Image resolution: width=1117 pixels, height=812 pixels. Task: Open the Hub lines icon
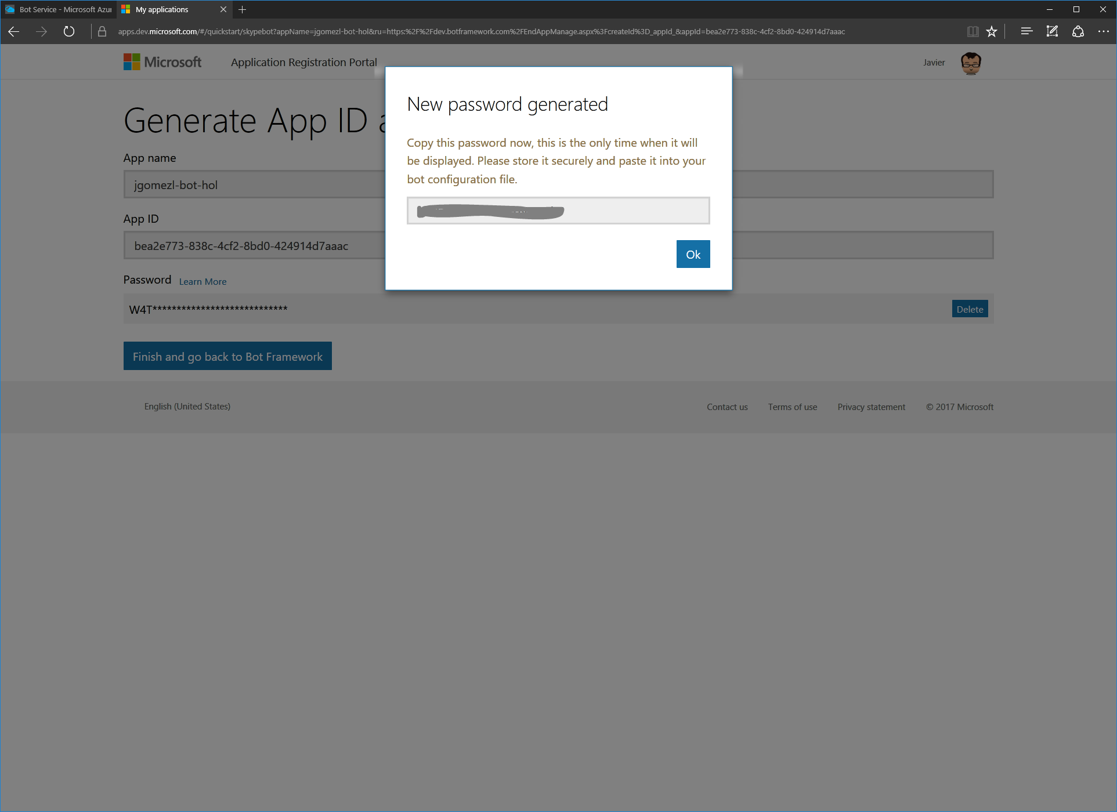coord(1026,31)
